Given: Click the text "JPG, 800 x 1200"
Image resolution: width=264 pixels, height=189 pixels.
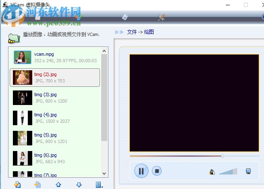Looking at the screenshot, I should click(51, 101).
